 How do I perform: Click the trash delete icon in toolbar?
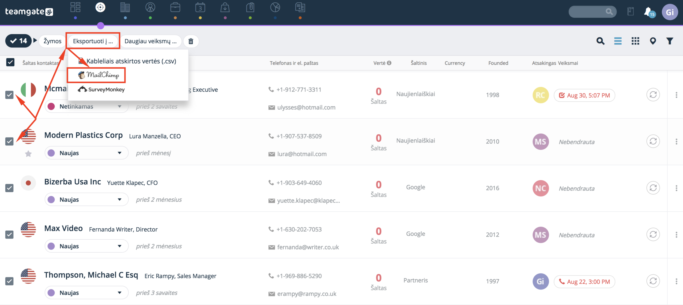191,41
